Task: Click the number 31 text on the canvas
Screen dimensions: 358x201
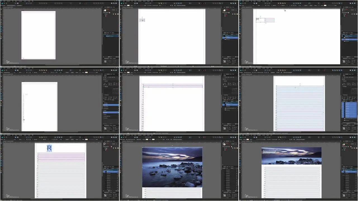Action: (x=257, y=19)
